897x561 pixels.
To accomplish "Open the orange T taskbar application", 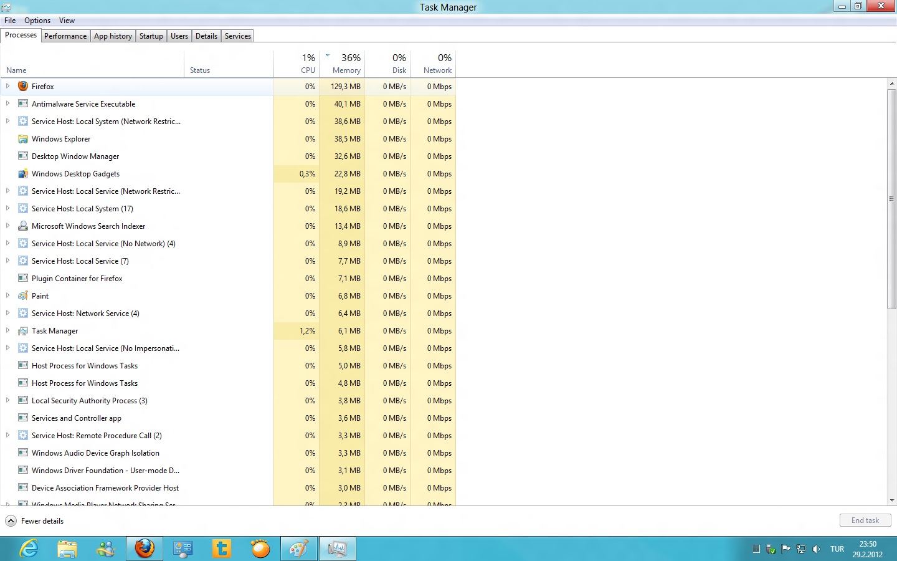I will click(222, 549).
